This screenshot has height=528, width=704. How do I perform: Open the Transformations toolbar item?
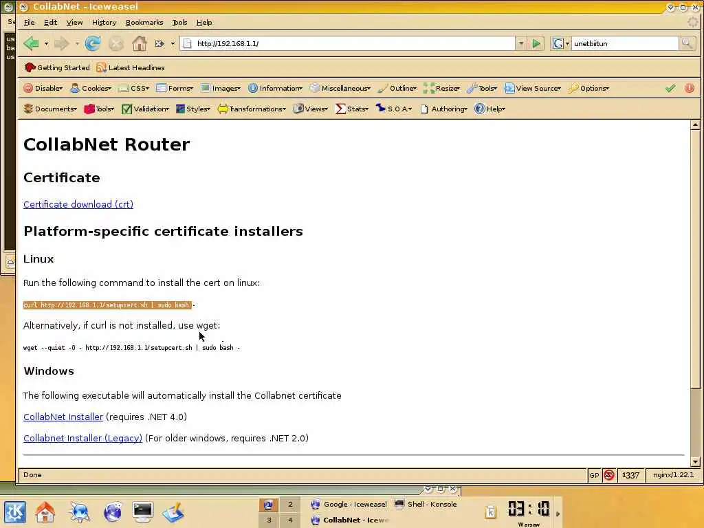point(252,109)
